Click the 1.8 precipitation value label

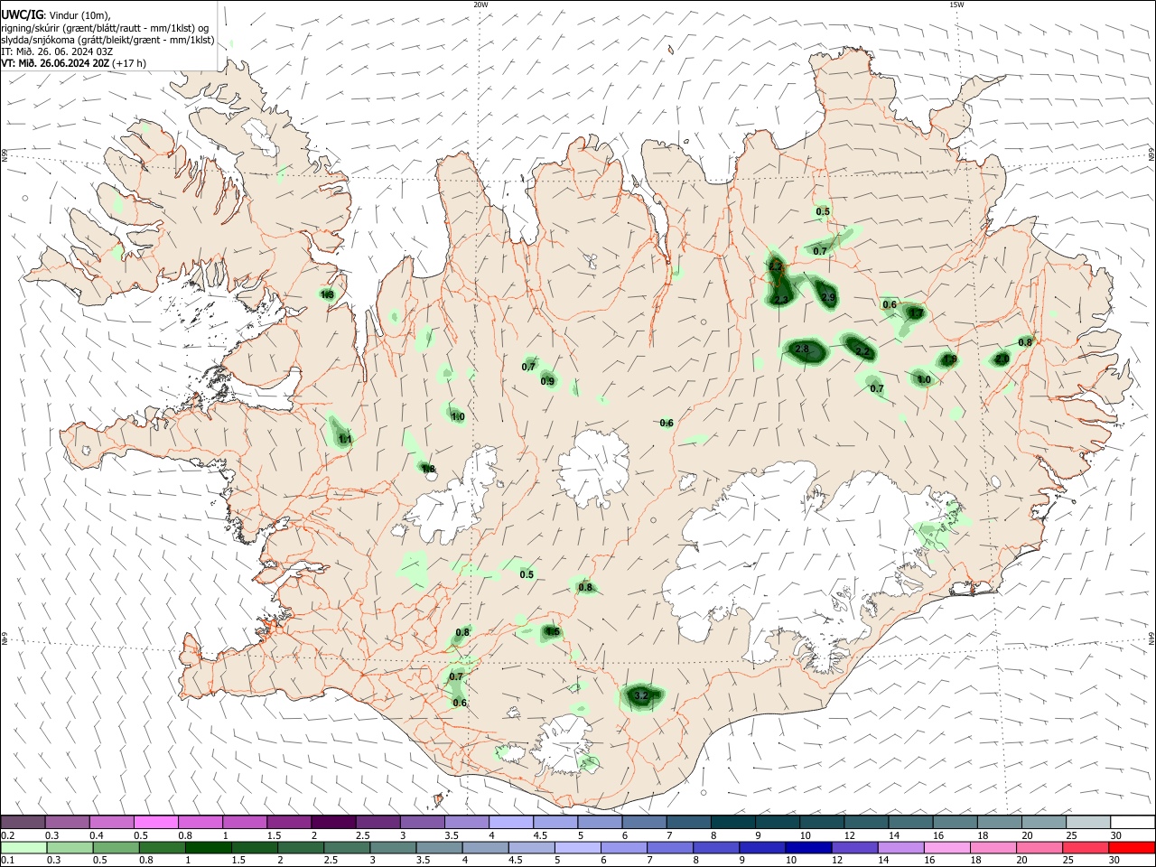(428, 469)
